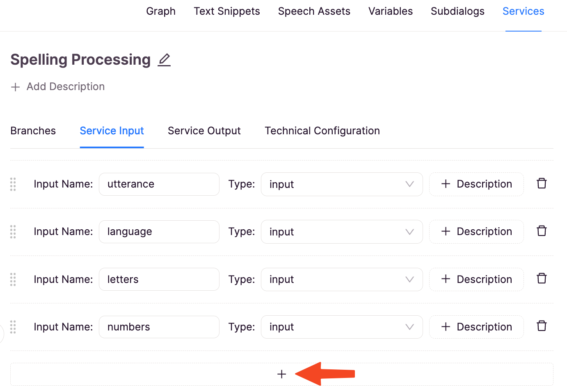Click Add Description under the title

click(58, 87)
